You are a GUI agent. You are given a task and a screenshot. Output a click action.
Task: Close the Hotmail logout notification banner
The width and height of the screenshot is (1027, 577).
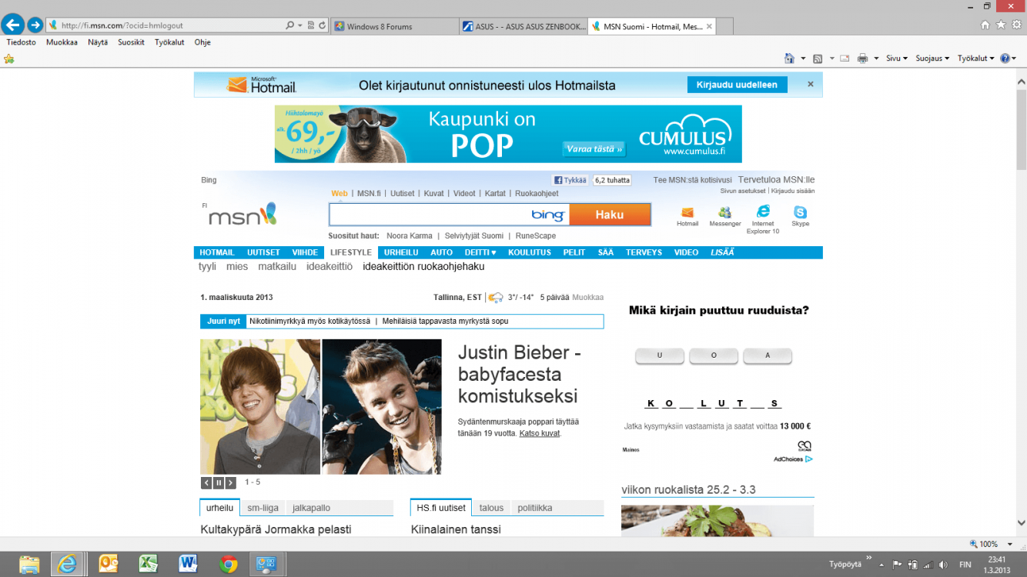pyautogui.click(x=811, y=85)
